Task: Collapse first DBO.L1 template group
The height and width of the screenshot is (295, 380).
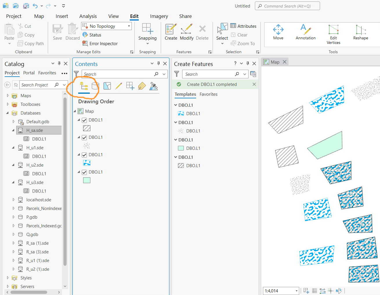Action: click(x=176, y=105)
